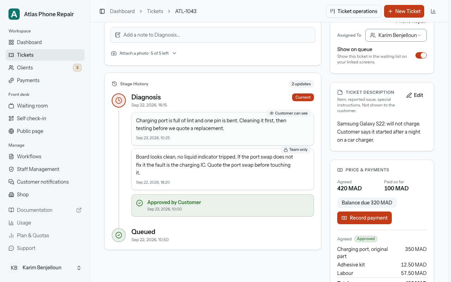The image size is (451, 282).
Task: Create a New Ticket
Action: coord(404,11)
